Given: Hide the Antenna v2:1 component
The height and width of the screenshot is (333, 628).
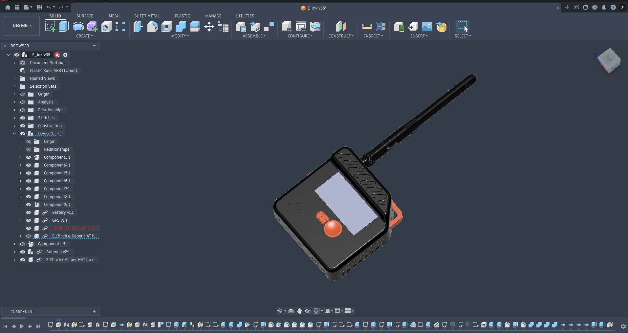Looking at the screenshot, I should tap(23, 252).
